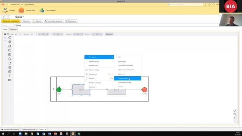This screenshot has height=136, width=242.
Task: Click the Настройка процесса button
Action: 54,21
